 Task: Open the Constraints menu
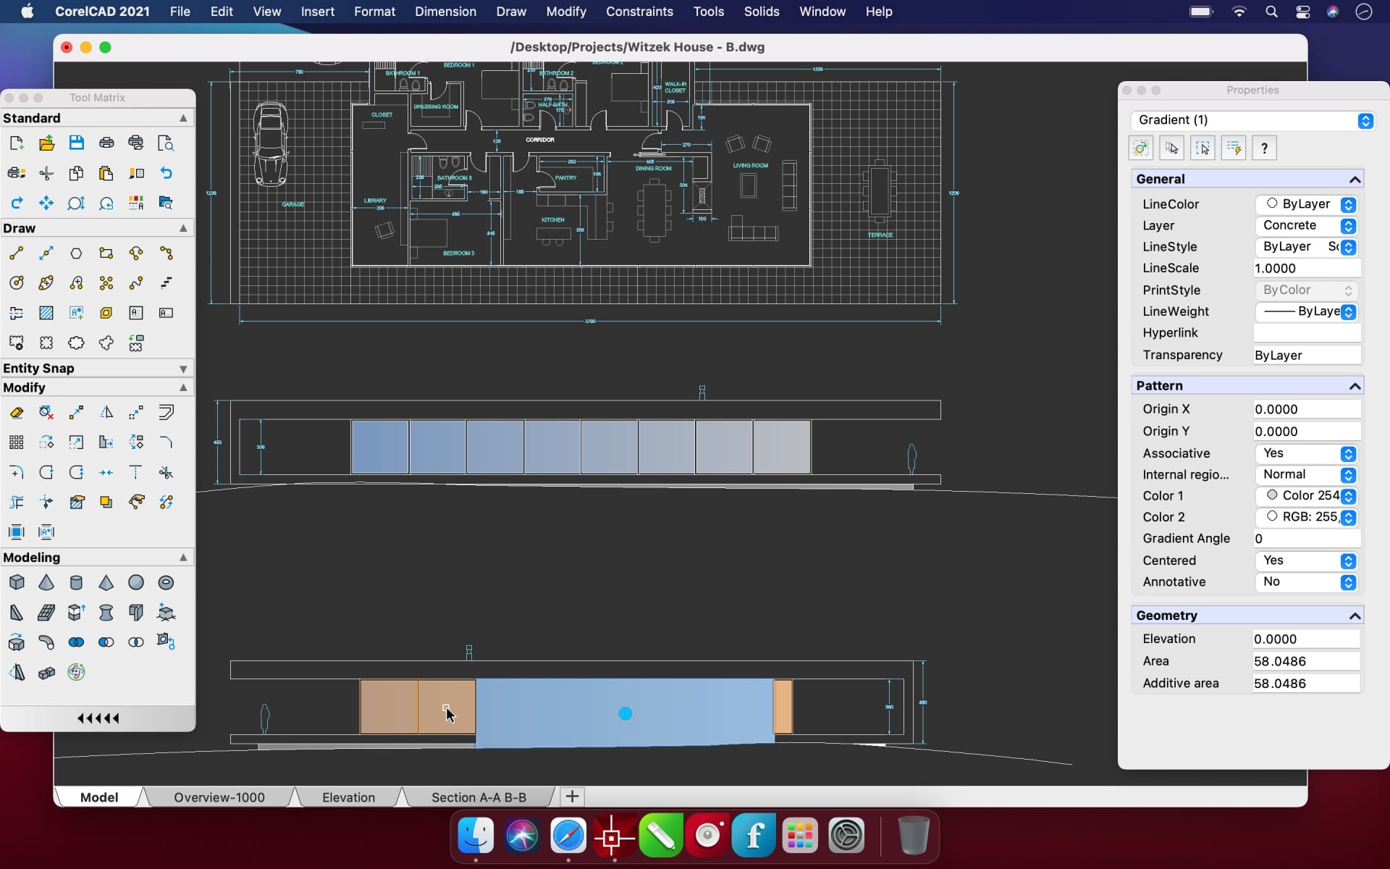coord(639,12)
